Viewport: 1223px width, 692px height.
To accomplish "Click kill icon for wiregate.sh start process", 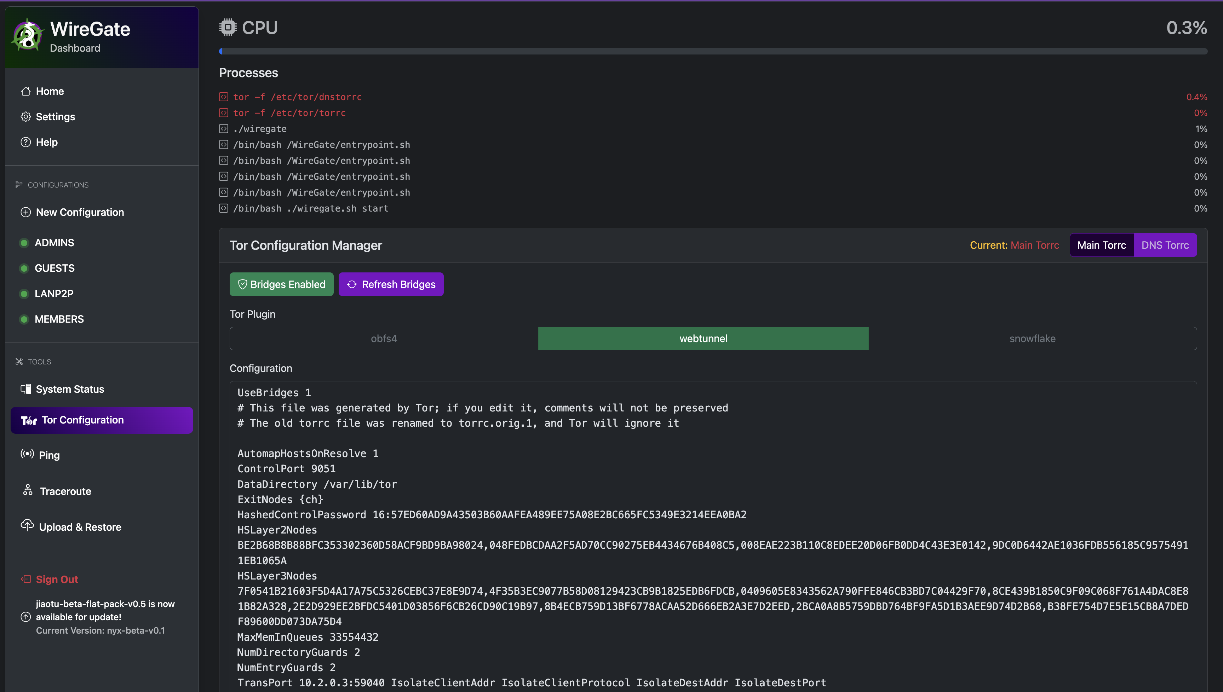I will tap(223, 208).
